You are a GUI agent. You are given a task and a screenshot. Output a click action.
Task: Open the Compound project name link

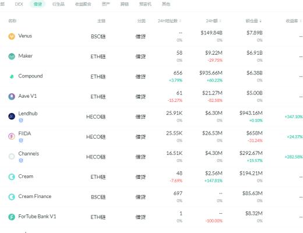coord(30,76)
